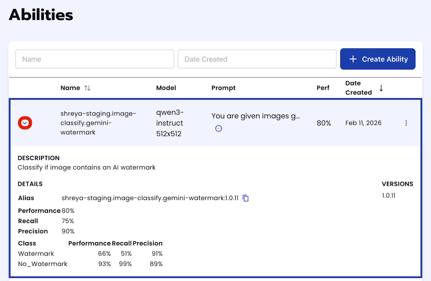This screenshot has height=281, width=431.
Task: Collapse the expanded gemini-watermark ability row
Action: (x=25, y=123)
